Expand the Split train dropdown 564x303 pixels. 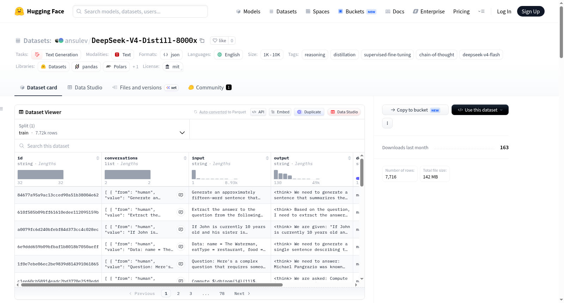click(102, 129)
